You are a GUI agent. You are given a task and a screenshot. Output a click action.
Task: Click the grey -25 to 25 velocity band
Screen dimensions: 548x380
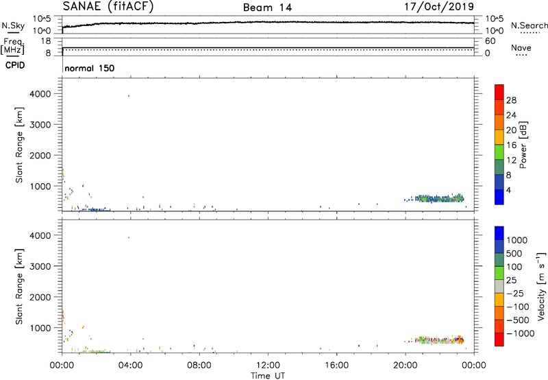coord(499,286)
